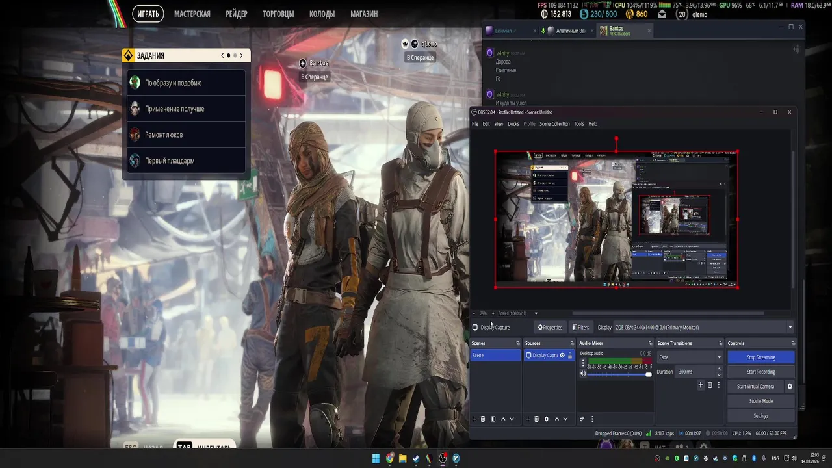The image size is (832, 468).
Task: Click the add-friend icon in the chat window
Action: [x=796, y=49]
